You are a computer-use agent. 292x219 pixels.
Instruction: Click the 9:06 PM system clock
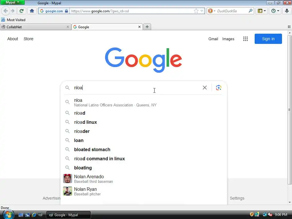281,214
